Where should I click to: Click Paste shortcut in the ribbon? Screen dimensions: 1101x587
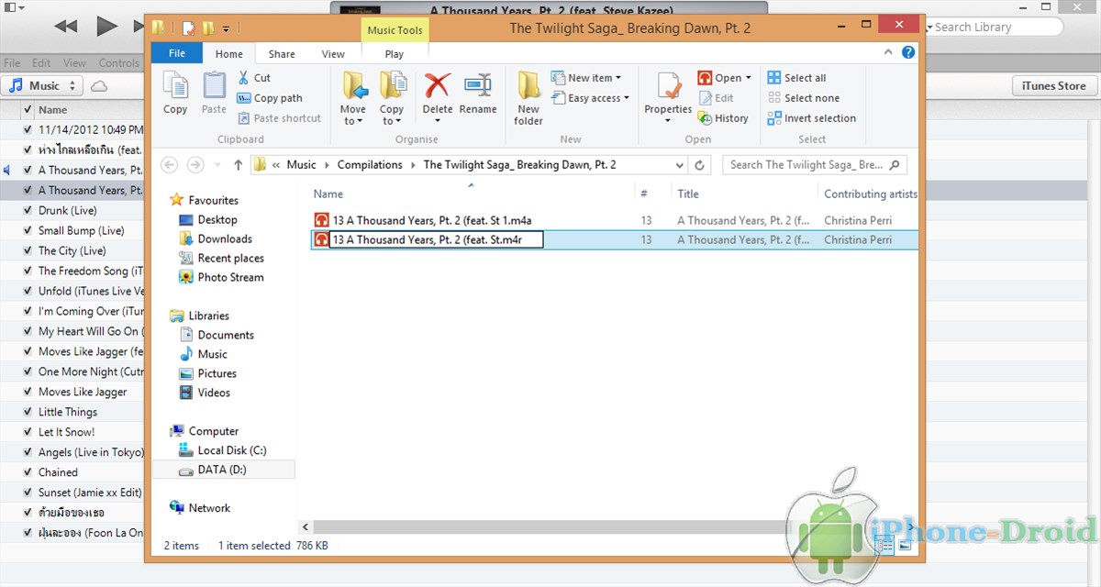[x=279, y=118]
